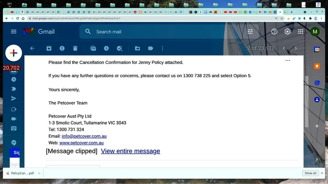328x184 pixels.
Task: Click View entire message link
Action: click(x=130, y=151)
